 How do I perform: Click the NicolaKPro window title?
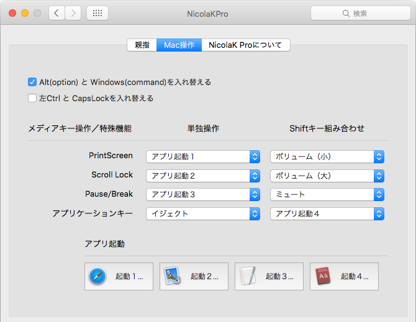coord(207,14)
